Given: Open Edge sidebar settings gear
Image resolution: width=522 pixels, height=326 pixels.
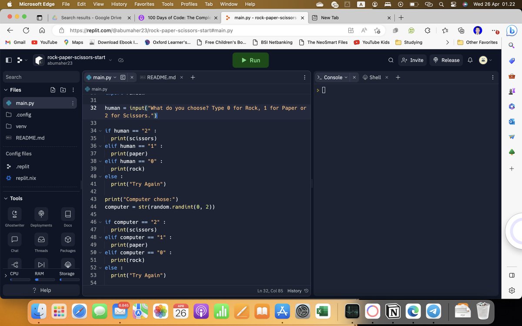Looking at the screenshot, I should 512,290.
